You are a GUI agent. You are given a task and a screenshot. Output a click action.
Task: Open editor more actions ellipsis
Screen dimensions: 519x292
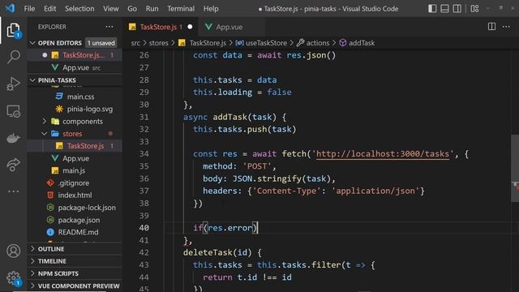pos(506,27)
